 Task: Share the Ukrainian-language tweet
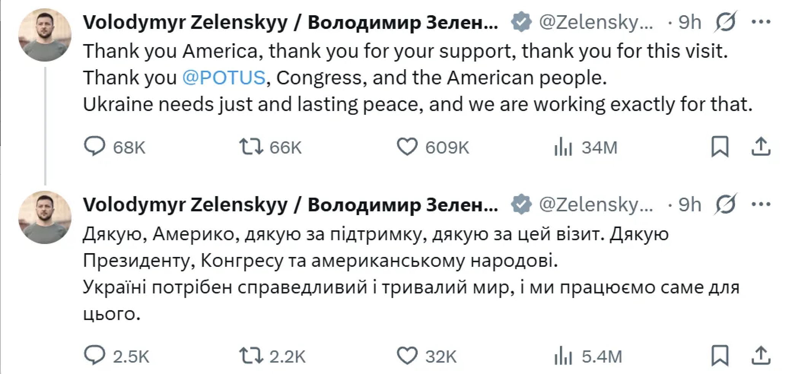[x=761, y=356]
